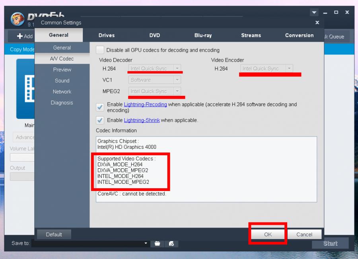Click the Cancel button

304,234
